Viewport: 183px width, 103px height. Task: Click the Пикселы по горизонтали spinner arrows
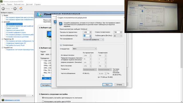point(90,32)
